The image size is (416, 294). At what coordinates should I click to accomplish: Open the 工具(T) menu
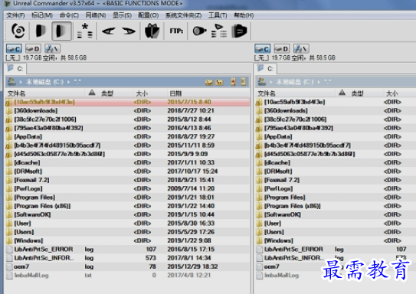click(218, 15)
